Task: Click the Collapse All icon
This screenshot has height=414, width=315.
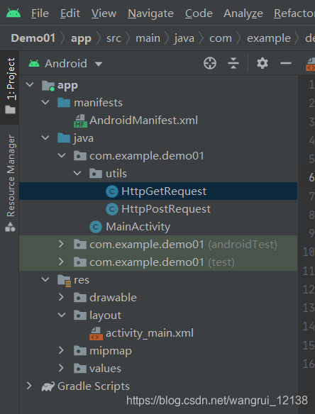Action: point(233,63)
